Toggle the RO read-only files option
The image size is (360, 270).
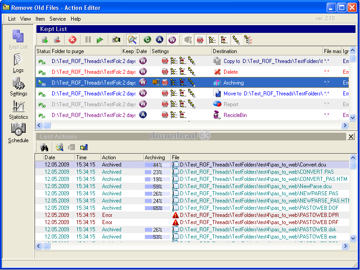[x=200, y=40]
